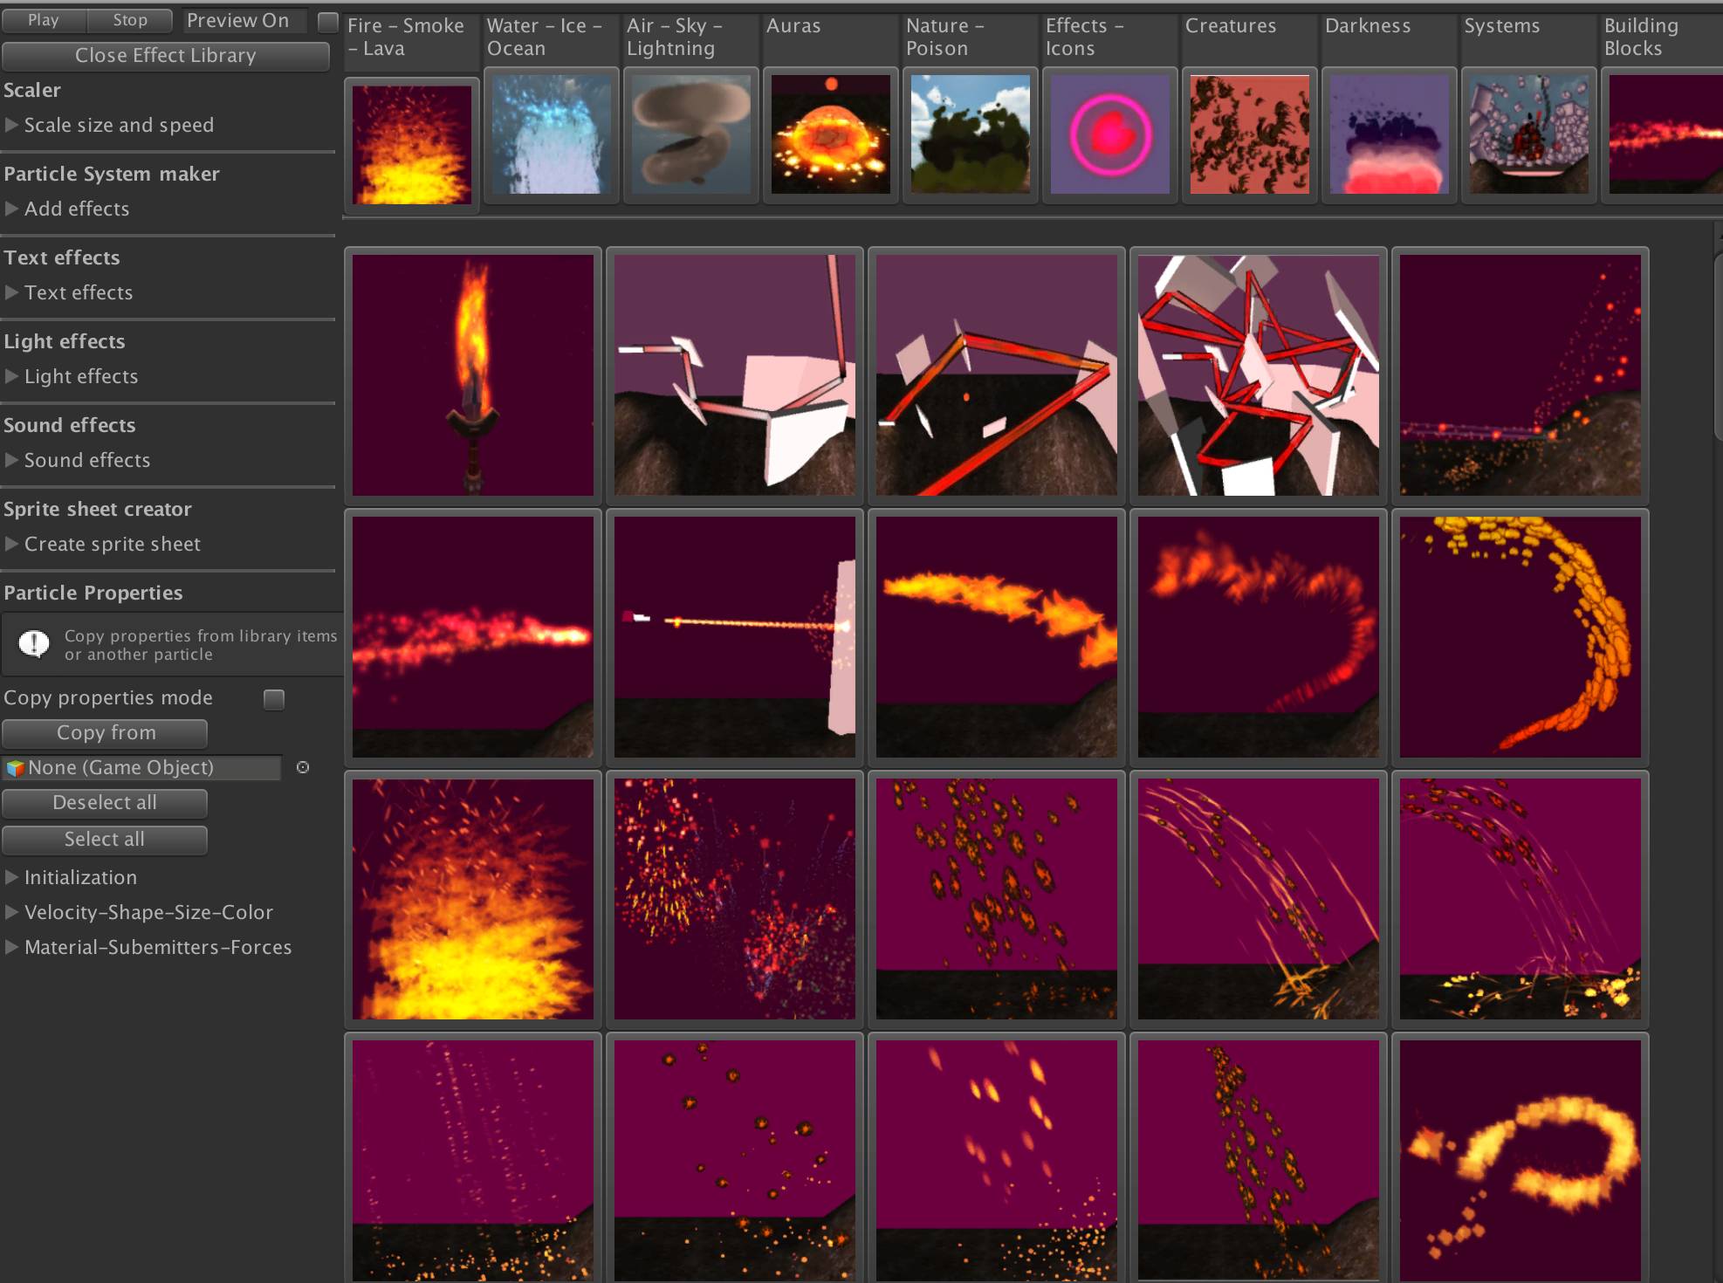
Task: Choose the Auras explosion category icon
Action: pos(830,134)
